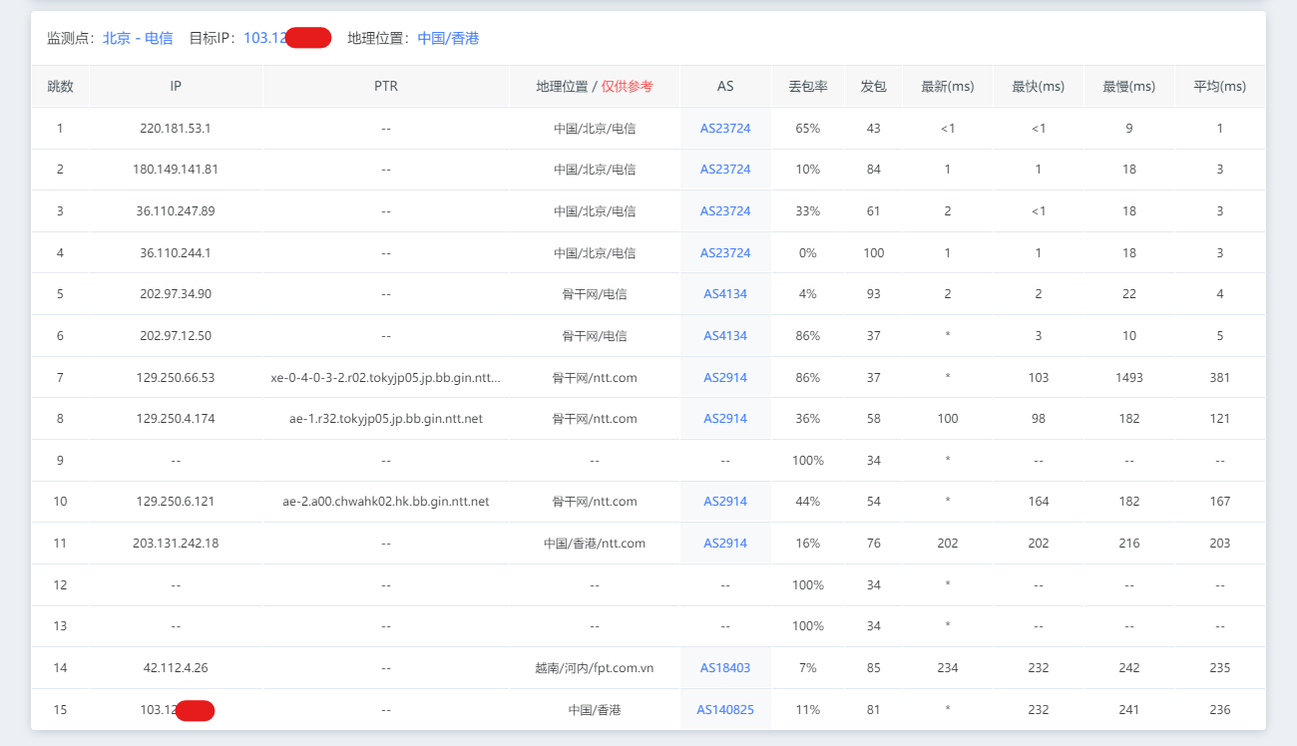Screen dimensions: 1297x746
Task: Click hop number 15 cell
Action: point(61,710)
